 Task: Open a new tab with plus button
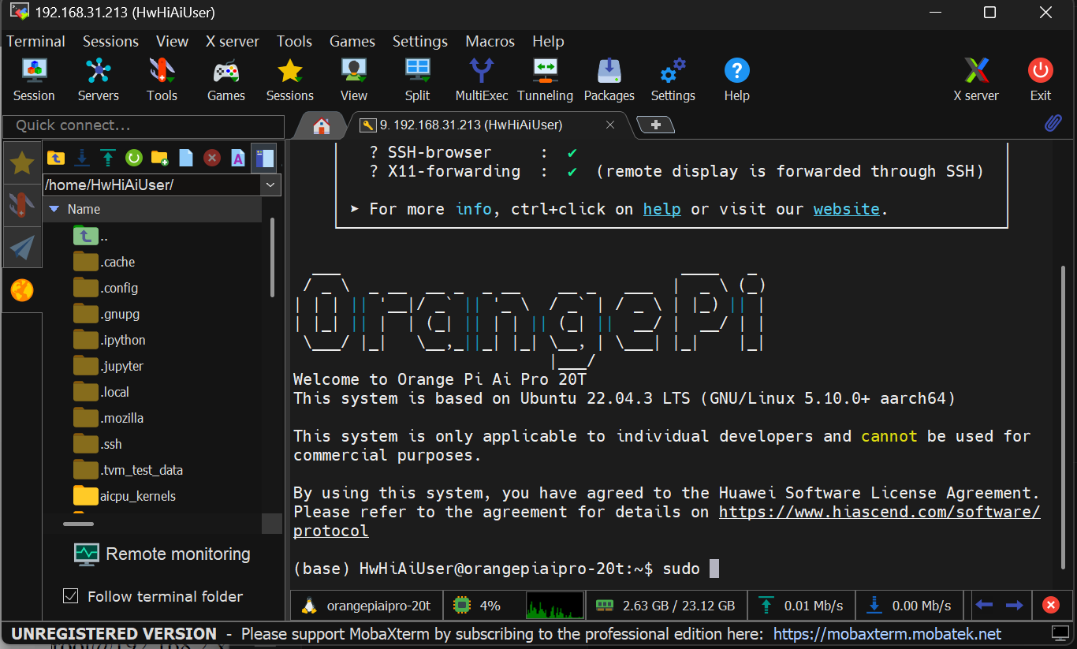pos(654,125)
